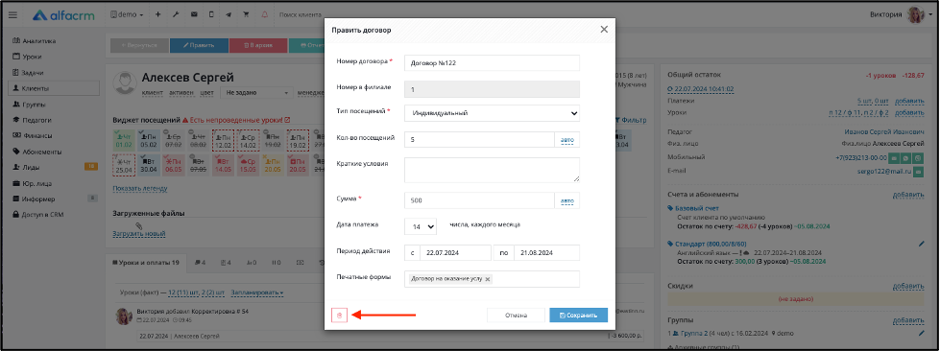Expand the Запланировать dropdown link
This screenshot has height=351, width=940.
(x=256, y=292)
